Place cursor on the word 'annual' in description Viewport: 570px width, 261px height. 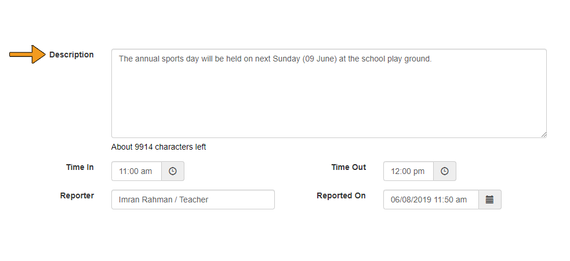(x=147, y=59)
